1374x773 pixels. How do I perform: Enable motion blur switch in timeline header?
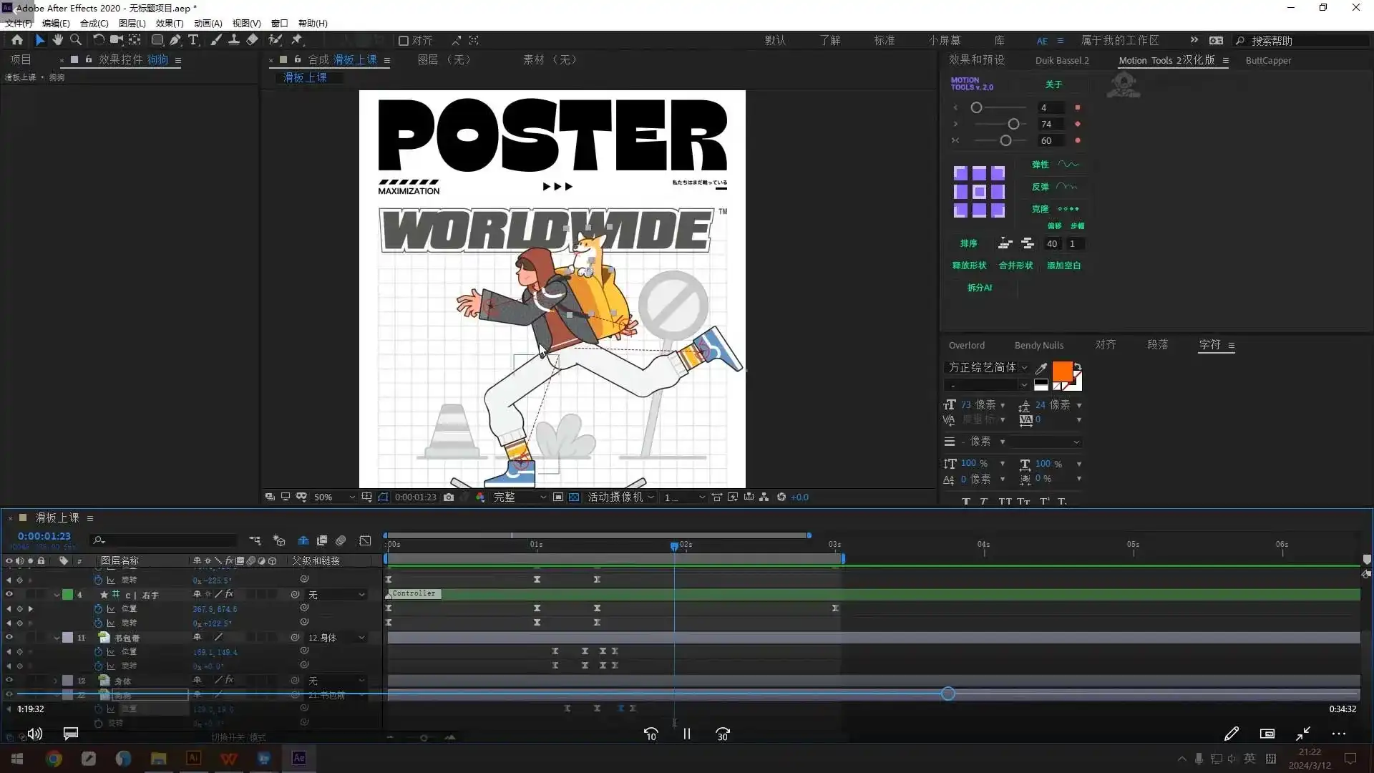[341, 540]
